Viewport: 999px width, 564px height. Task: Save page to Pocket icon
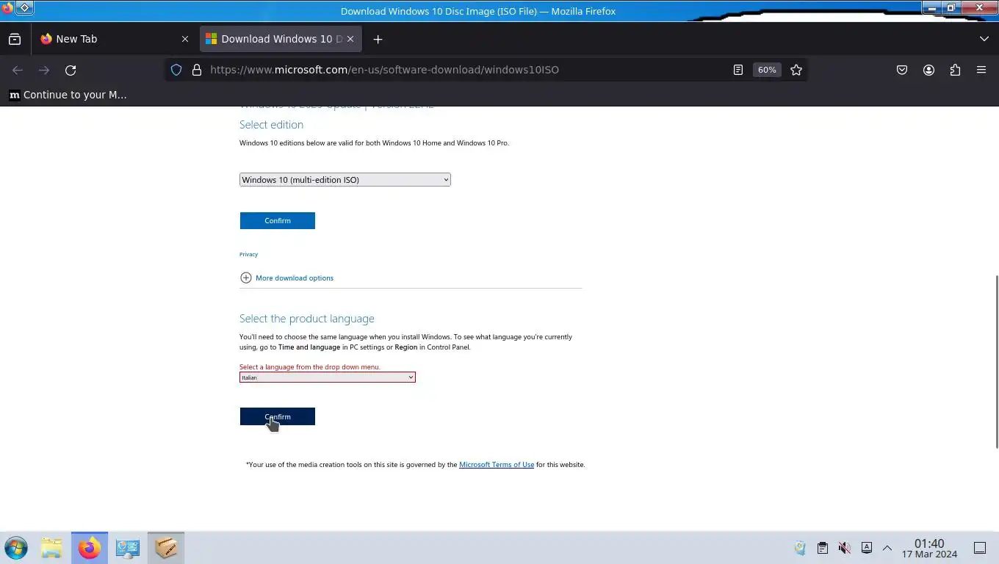point(902,70)
